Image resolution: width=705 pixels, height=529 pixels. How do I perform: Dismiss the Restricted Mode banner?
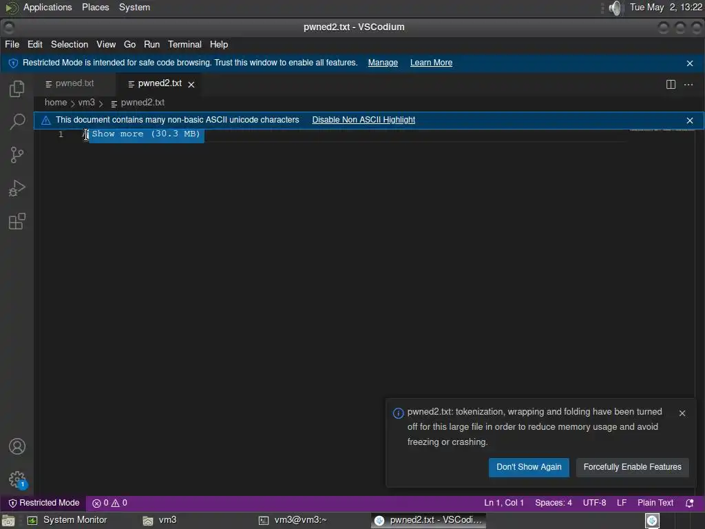tap(690, 63)
